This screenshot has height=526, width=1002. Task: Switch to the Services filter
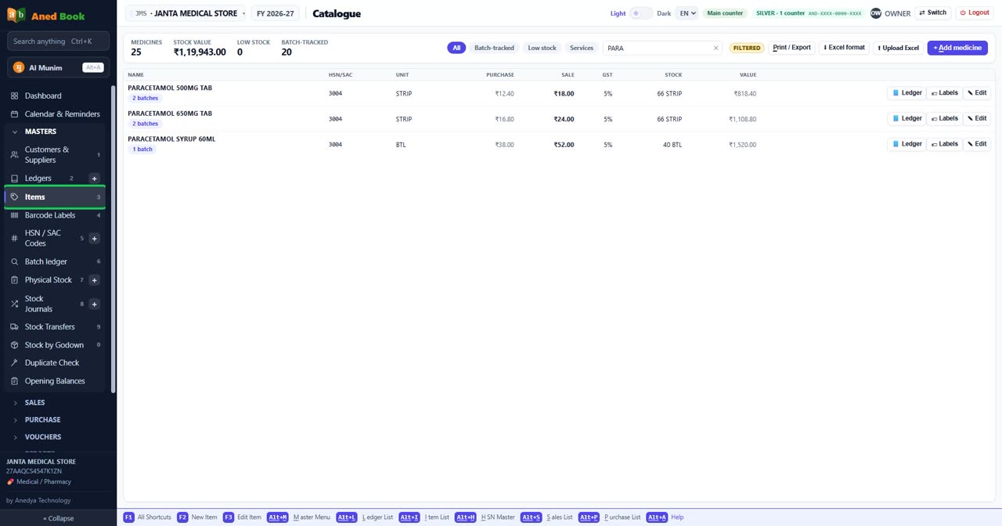[x=582, y=48]
